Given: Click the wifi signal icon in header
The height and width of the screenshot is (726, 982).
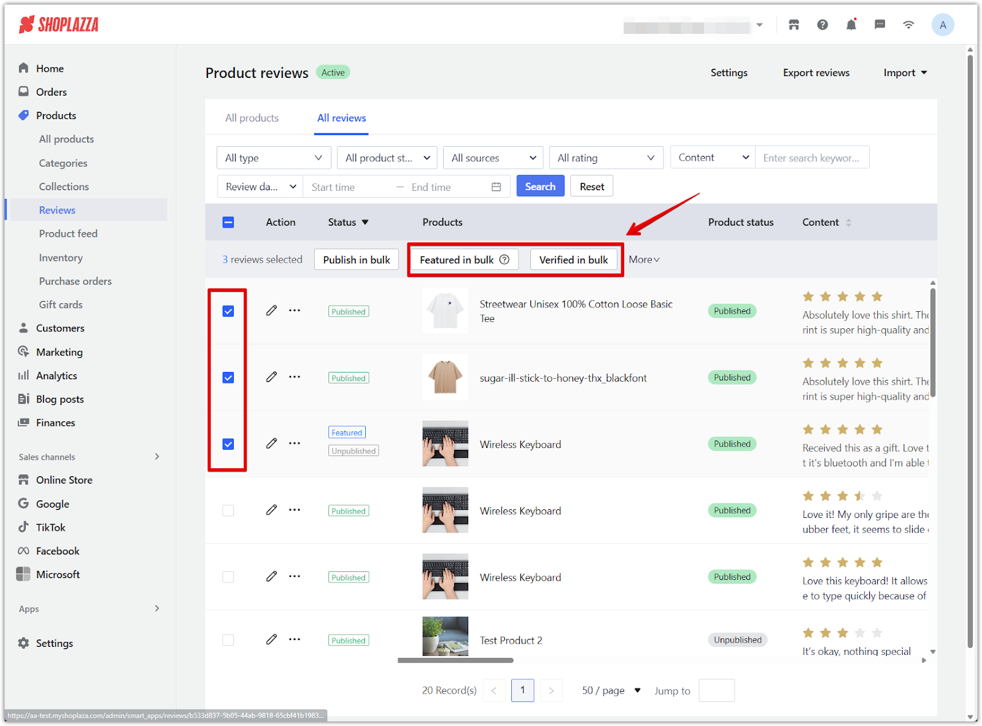Looking at the screenshot, I should pos(908,25).
